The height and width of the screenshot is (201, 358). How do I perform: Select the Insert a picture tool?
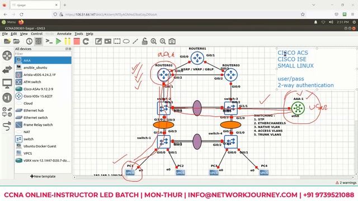pyautogui.click(x=108, y=41)
